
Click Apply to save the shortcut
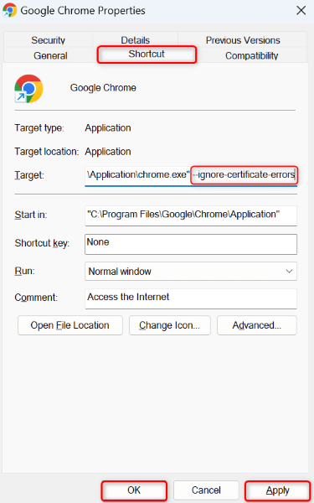[x=277, y=490]
